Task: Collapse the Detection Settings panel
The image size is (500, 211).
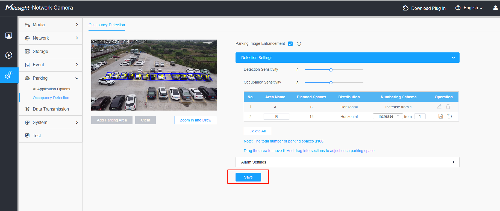Action: click(x=453, y=58)
